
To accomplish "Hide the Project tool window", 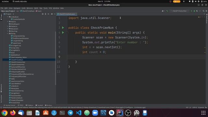I will (x=55, y=14).
